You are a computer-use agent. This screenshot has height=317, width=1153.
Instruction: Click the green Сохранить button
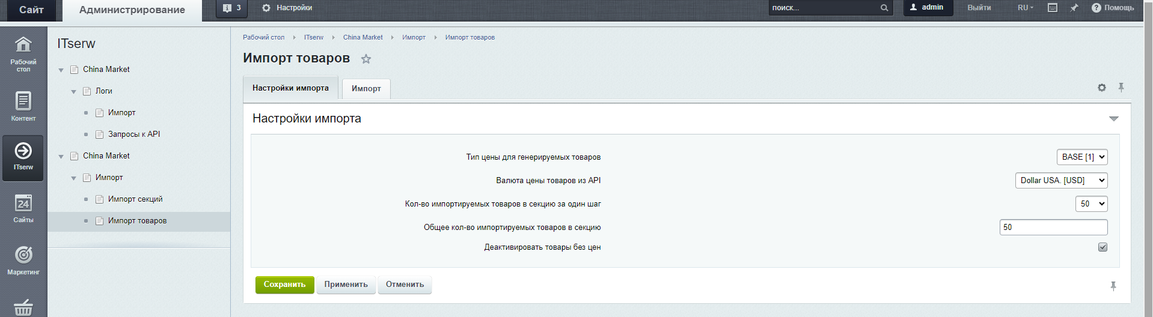pyautogui.click(x=284, y=285)
